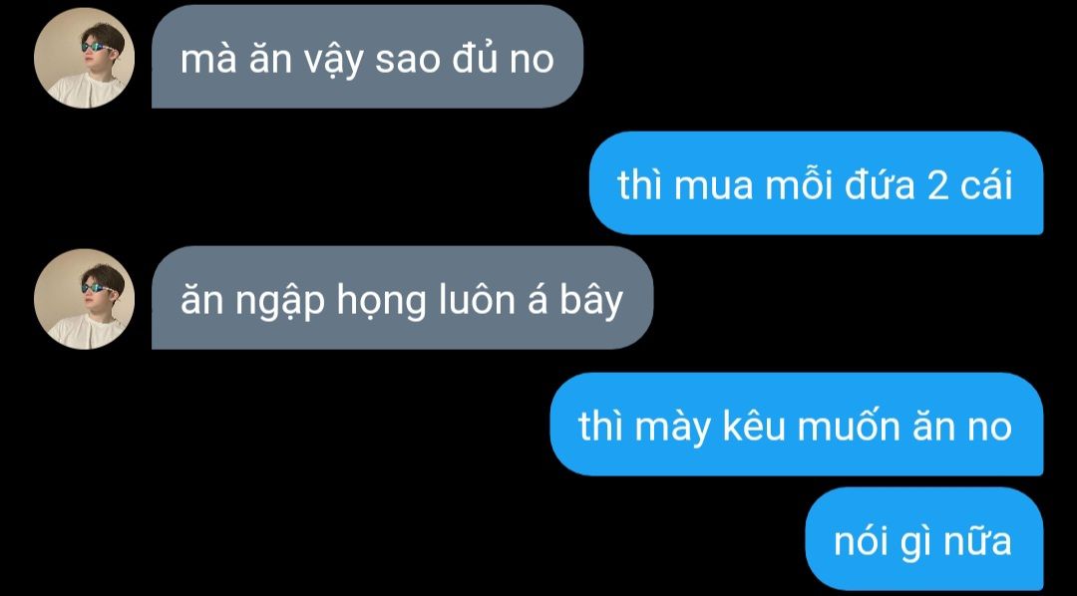Select the 'thì mua mỗi đứa 2 cái' bubble

pyautogui.click(x=816, y=183)
